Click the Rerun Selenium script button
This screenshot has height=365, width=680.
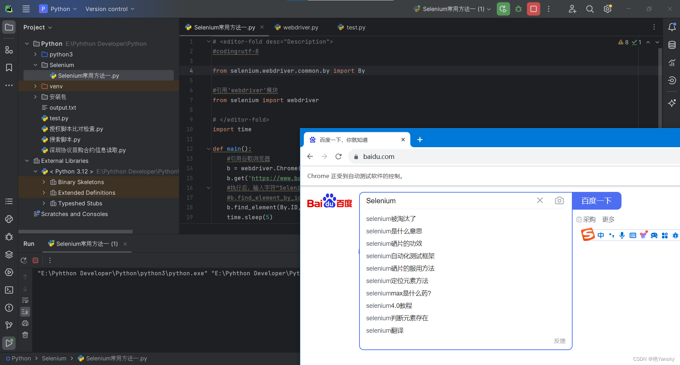(x=503, y=9)
